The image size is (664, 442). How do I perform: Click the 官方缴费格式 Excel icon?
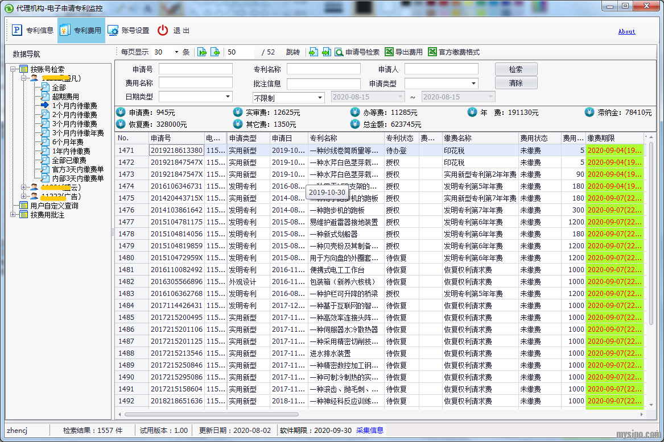pyautogui.click(x=432, y=52)
